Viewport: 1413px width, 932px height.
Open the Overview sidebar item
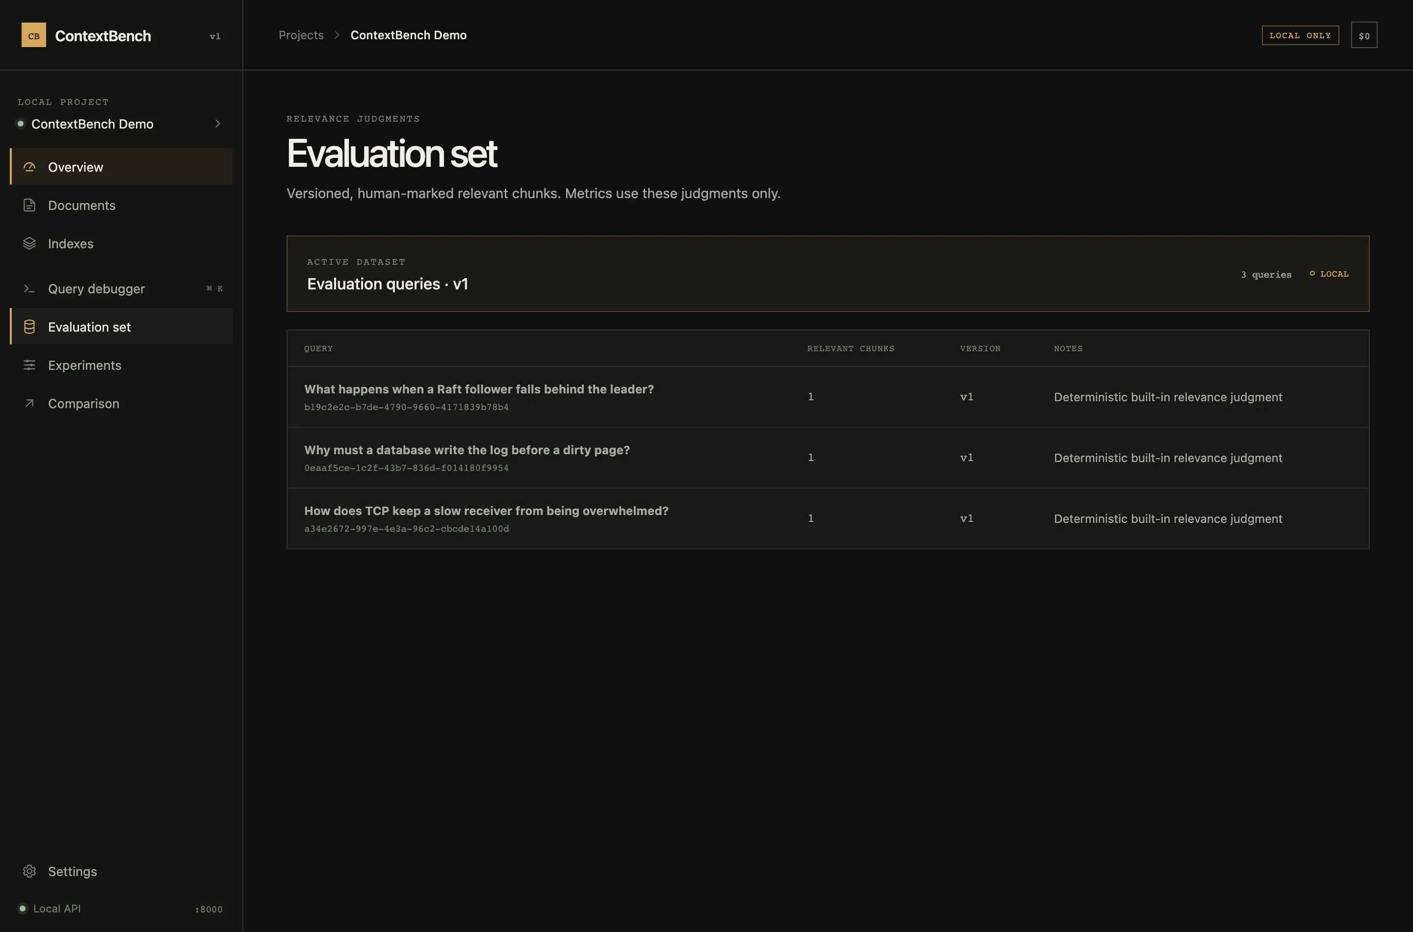pos(121,167)
